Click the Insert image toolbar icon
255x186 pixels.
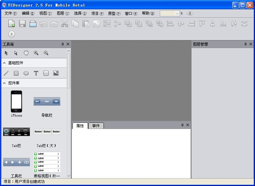pos(96,24)
